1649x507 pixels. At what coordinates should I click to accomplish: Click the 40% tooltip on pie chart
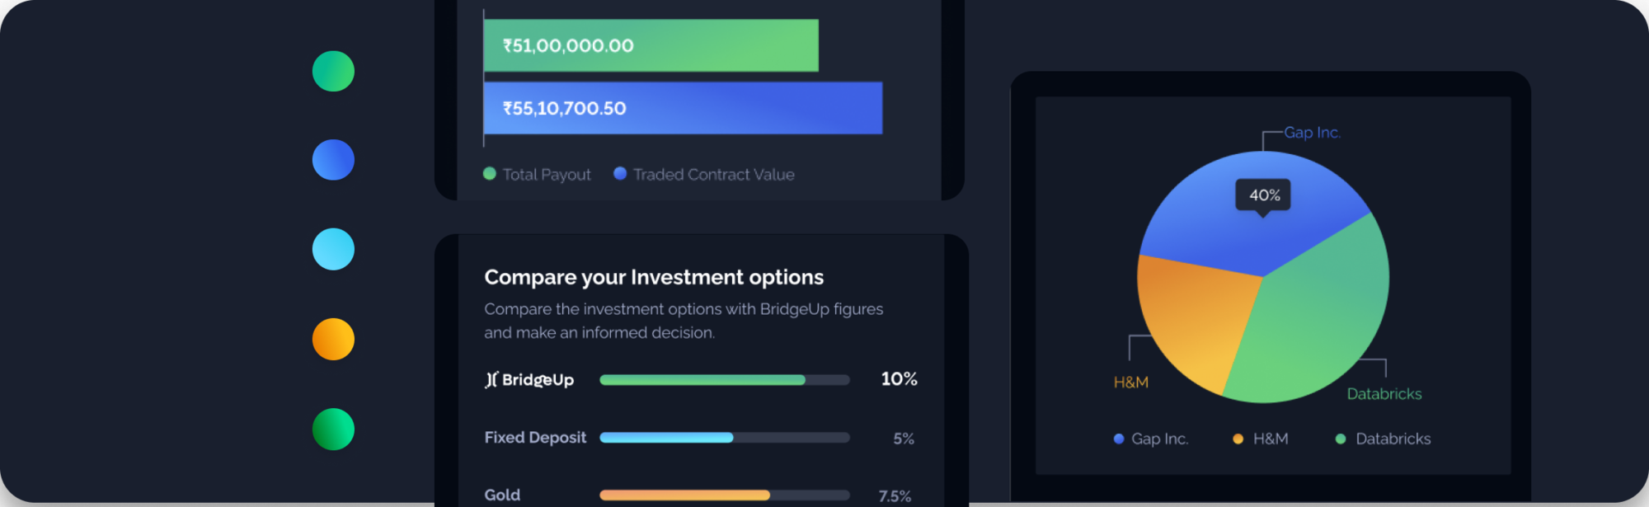pyautogui.click(x=1263, y=196)
